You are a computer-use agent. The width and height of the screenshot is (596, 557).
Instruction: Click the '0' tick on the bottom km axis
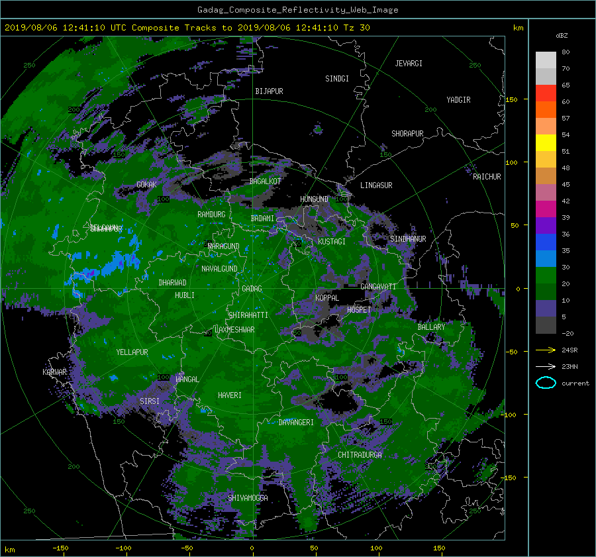252,548
